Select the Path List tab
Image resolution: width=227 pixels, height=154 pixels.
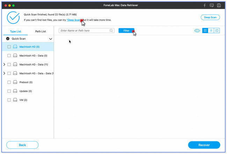click(x=41, y=31)
